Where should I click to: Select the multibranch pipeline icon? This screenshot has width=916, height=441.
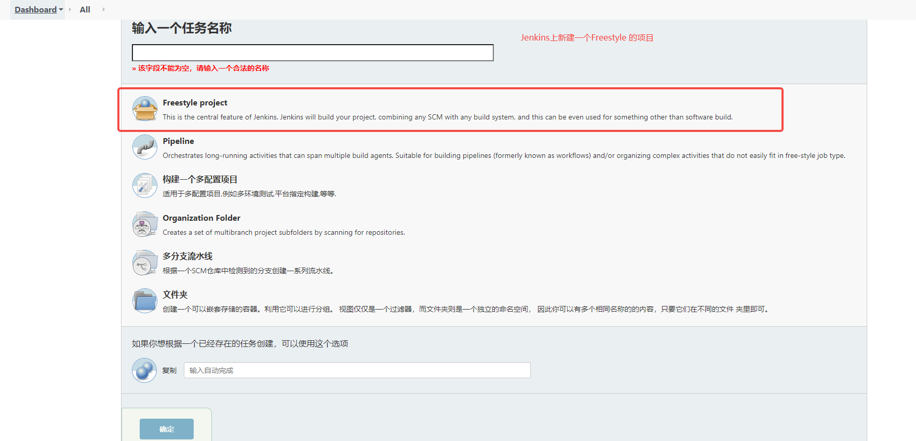pos(145,262)
